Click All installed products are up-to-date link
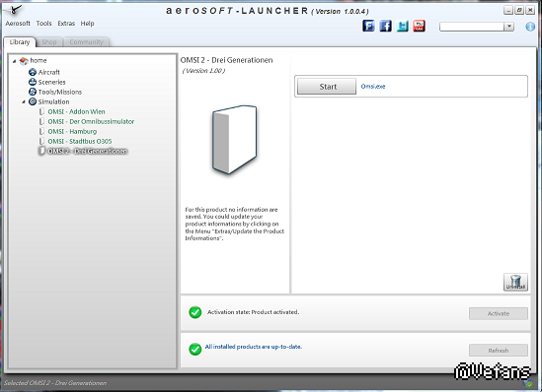 [254, 347]
